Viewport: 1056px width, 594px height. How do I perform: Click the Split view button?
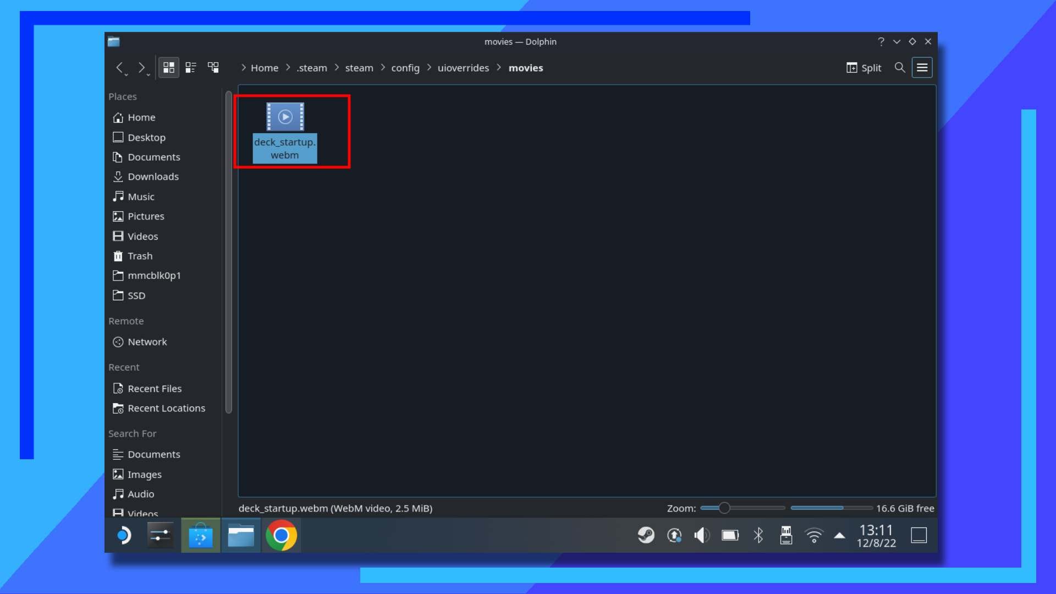(x=864, y=68)
